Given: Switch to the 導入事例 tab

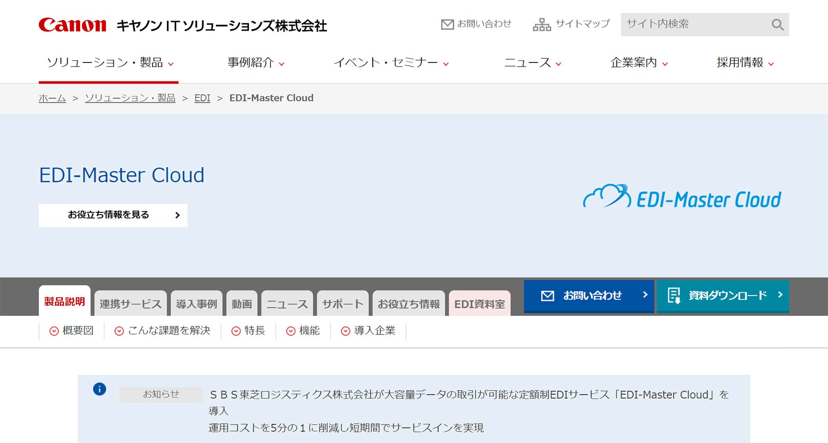Looking at the screenshot, I should [x=196, y=304].
